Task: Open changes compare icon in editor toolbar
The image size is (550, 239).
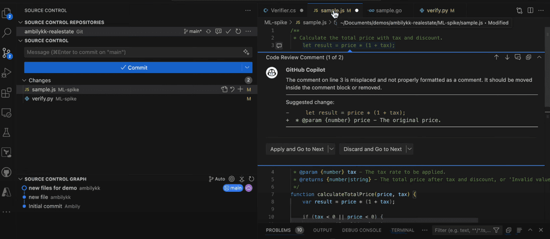Action: pos(519,11)
